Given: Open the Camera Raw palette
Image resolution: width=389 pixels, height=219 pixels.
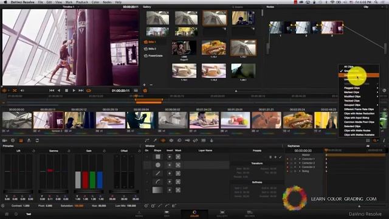Looking at the screenshot, I should click(5, 141).
